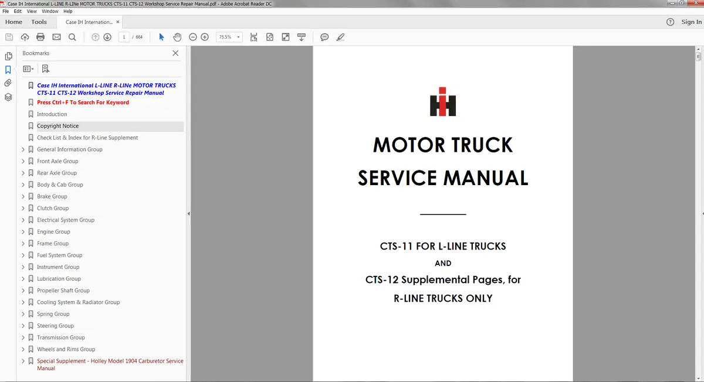Select the Wheels and Rims Group bookmark
Viewport: 704px width, 382px height.
pyautogui.click(x=66, y=349)
